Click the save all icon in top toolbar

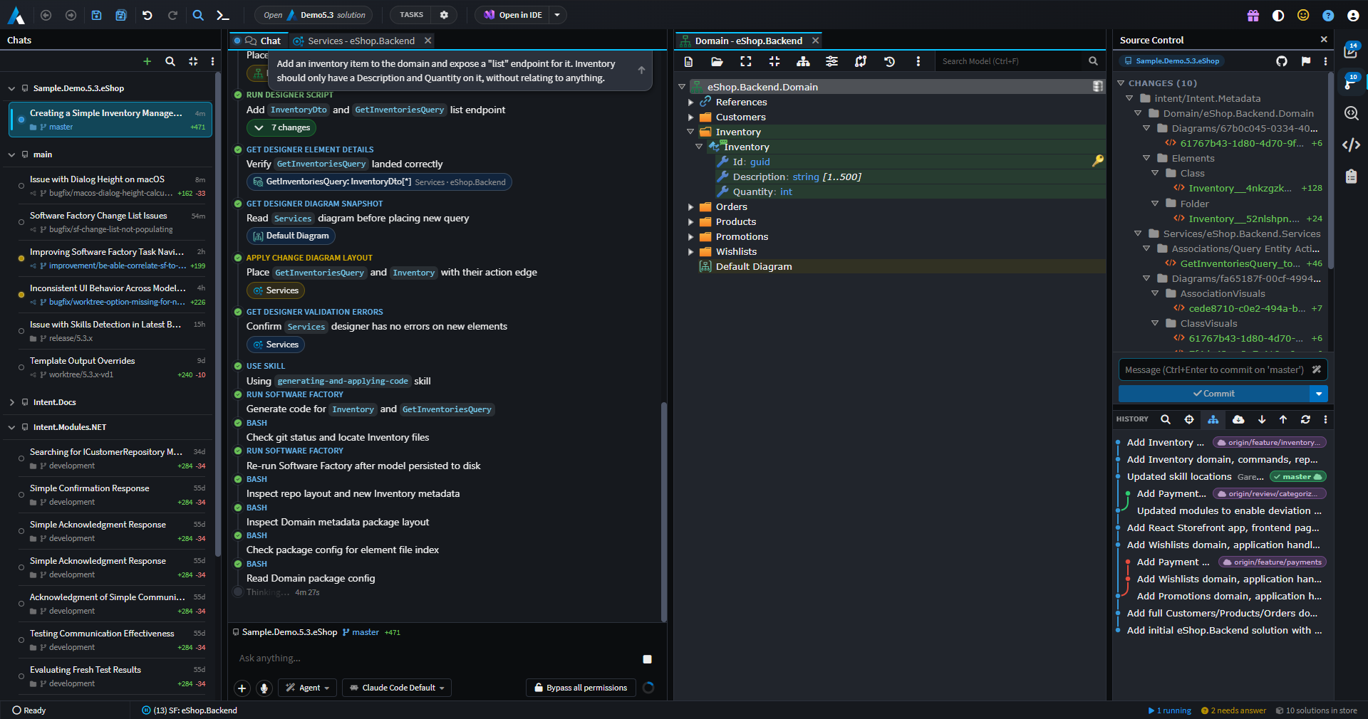tap(121, 15)
